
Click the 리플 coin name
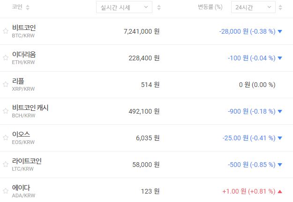pos(18,81)
